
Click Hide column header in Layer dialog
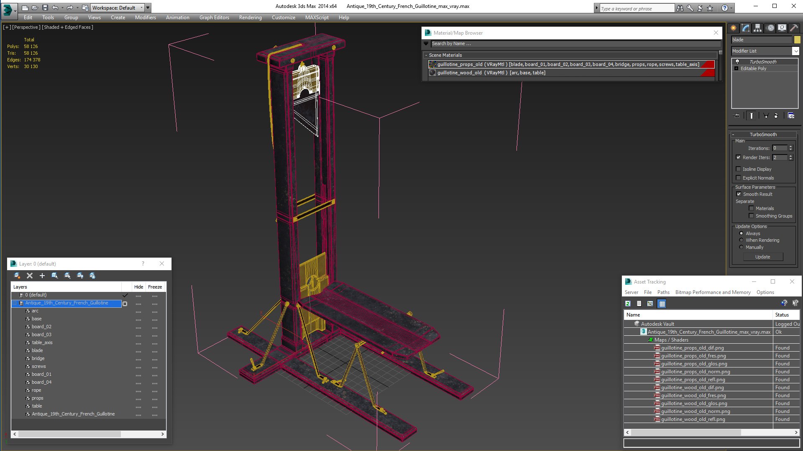point(138,287)
